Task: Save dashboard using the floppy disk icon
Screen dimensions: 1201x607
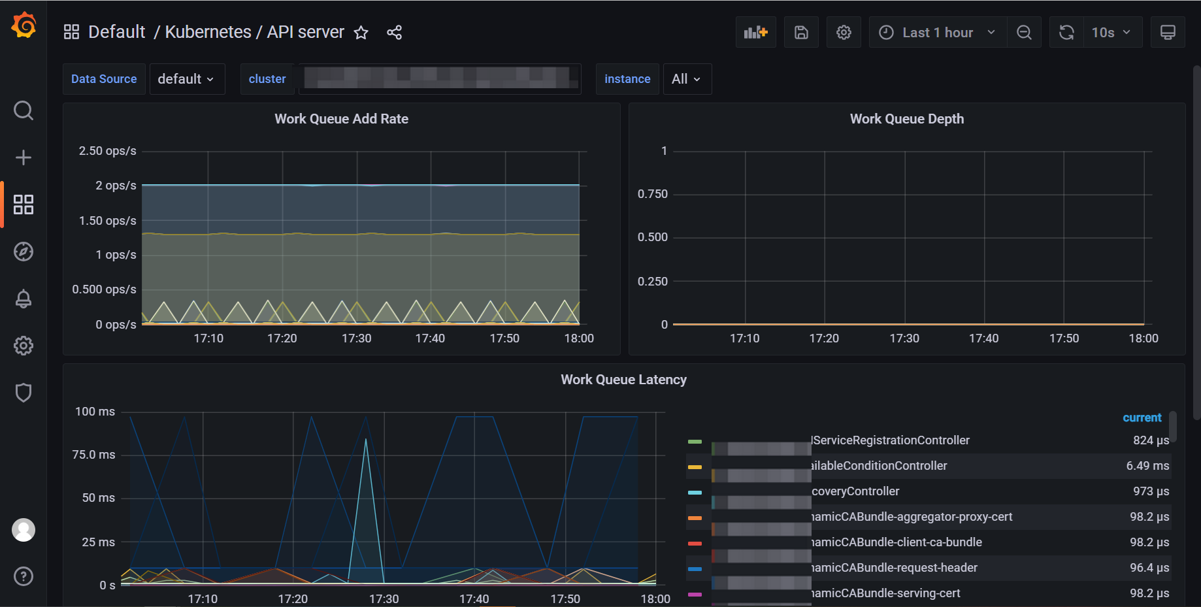Action: pos(801,33)
